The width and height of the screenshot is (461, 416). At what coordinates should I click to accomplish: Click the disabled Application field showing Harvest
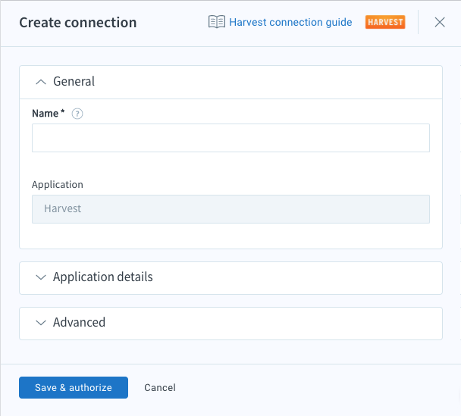point(230,209)
